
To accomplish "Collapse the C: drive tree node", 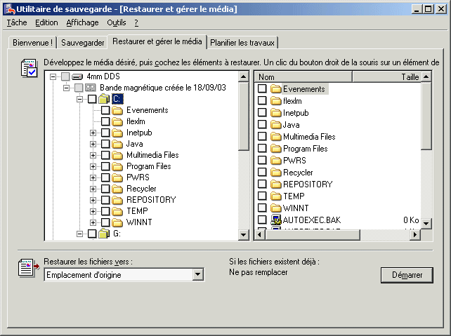I will click(79, 99).
